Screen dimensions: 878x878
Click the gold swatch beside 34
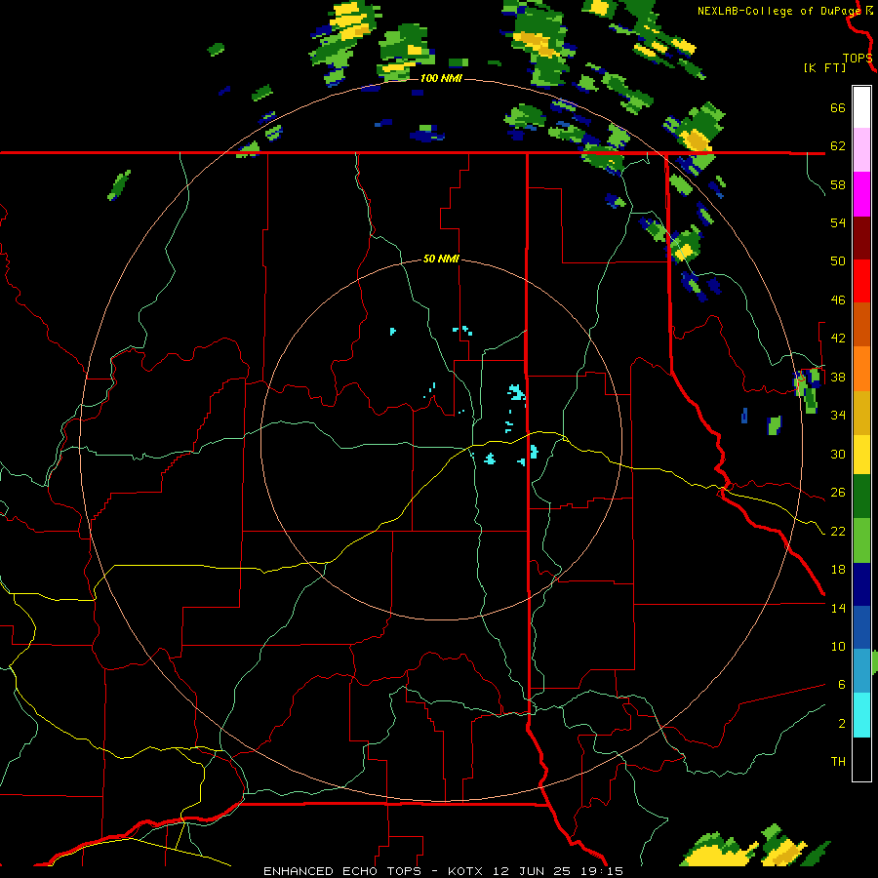pos(861,413)
